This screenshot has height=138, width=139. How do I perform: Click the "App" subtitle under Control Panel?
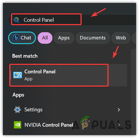pyautogui.click(x=28, y=79)
